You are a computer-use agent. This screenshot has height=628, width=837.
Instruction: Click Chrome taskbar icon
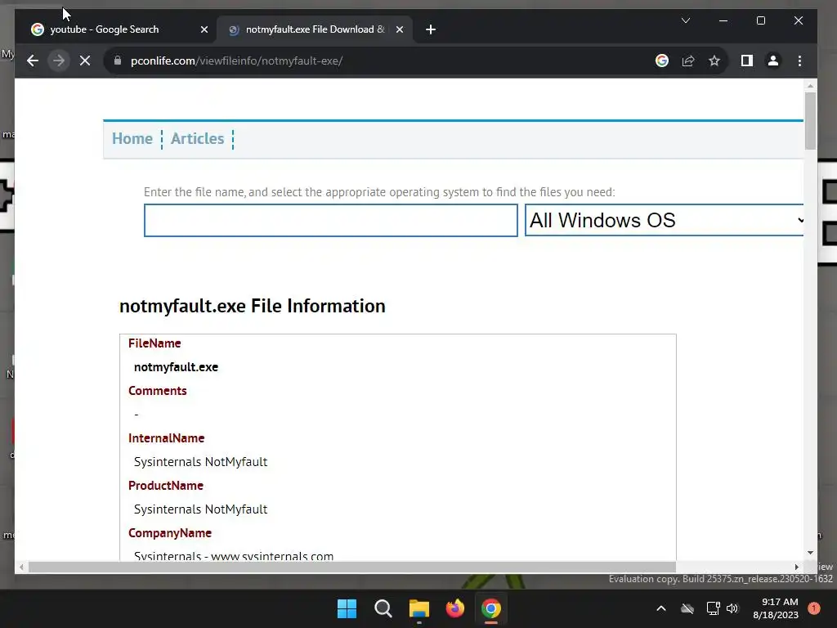pyautogui.click(x=491, y=608)
